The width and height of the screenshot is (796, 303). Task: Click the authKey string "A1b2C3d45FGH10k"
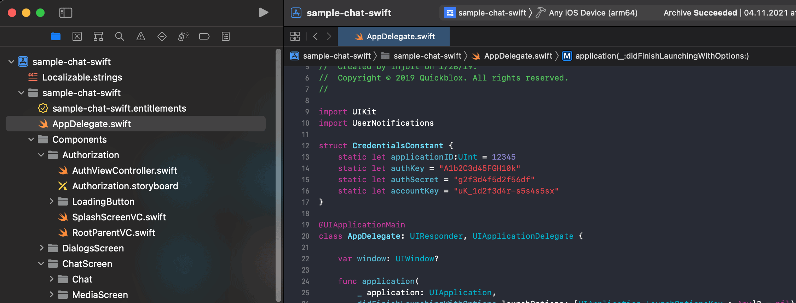click(x=480, y=168)
